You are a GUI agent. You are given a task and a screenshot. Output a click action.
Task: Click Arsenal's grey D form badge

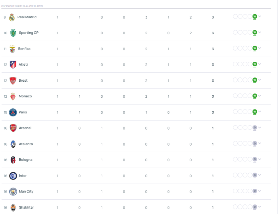pyautogui.click(x=255, y=127)
